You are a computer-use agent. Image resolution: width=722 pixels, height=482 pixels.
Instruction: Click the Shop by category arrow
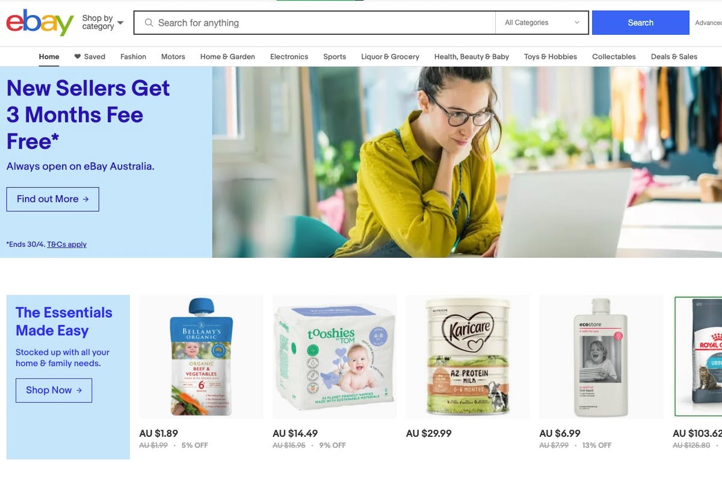pos(120,23)
